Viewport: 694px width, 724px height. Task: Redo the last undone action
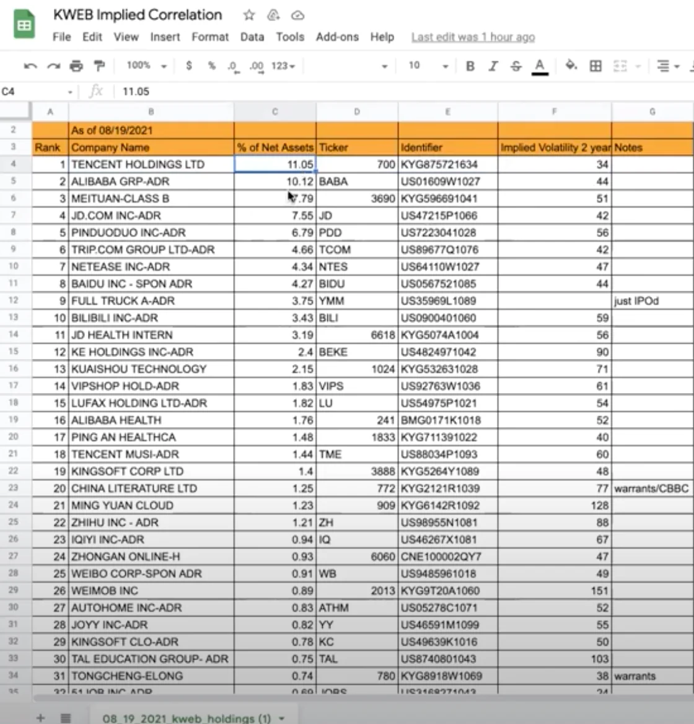pyautogui.click(x=53, y=66)
